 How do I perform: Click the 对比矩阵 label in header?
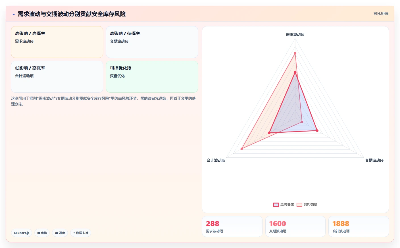381,14
